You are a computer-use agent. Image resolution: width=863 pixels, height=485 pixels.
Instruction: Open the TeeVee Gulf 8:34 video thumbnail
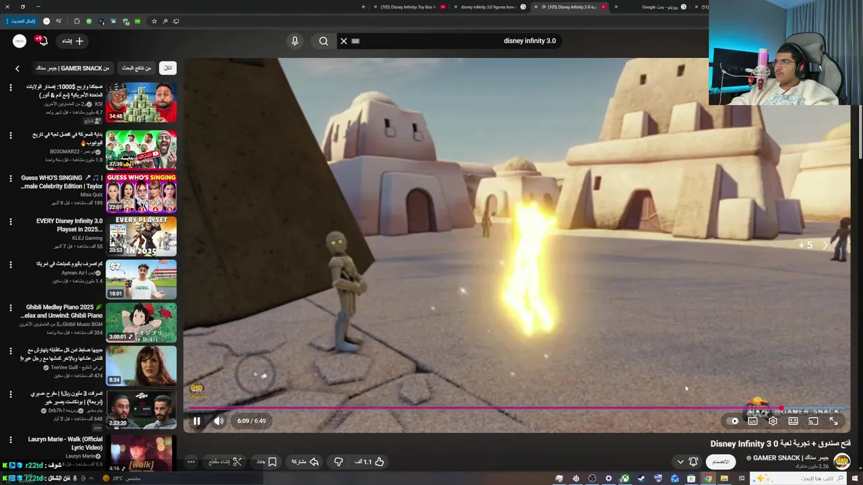pos(141,365)
